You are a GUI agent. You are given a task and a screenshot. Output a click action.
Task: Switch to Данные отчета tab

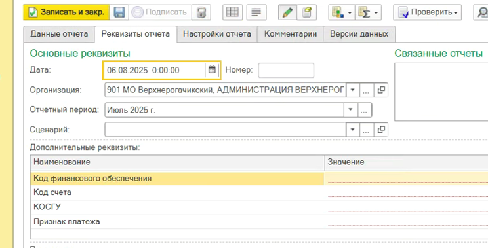(x=59, y=34)
